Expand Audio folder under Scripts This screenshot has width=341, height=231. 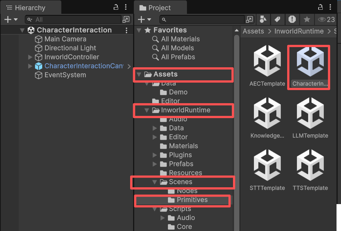click(162, 218)
